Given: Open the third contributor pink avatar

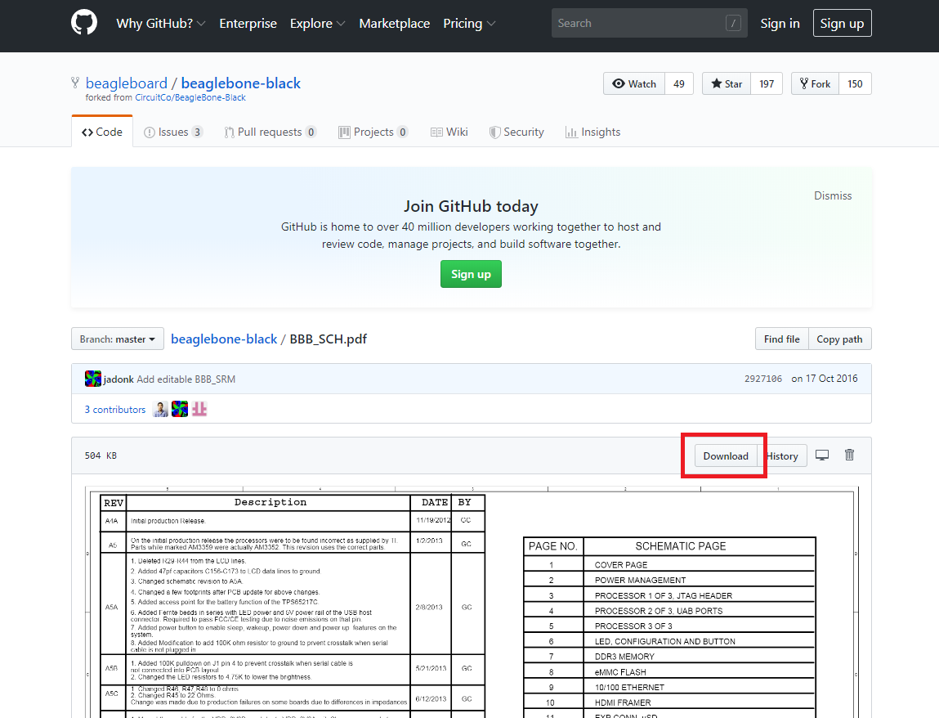Looking at the screenshot, I should [199, 410].
